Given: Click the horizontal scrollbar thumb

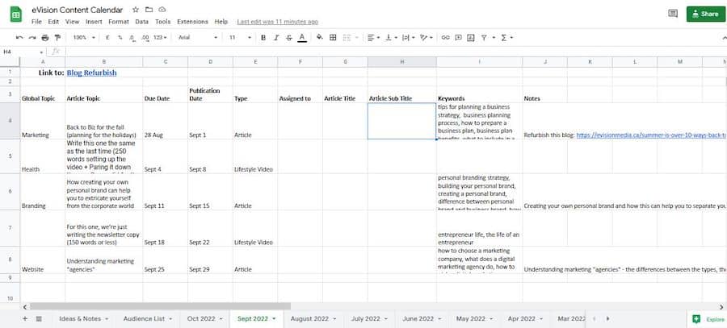Looking at the screenshot, I should pos(160,306).
